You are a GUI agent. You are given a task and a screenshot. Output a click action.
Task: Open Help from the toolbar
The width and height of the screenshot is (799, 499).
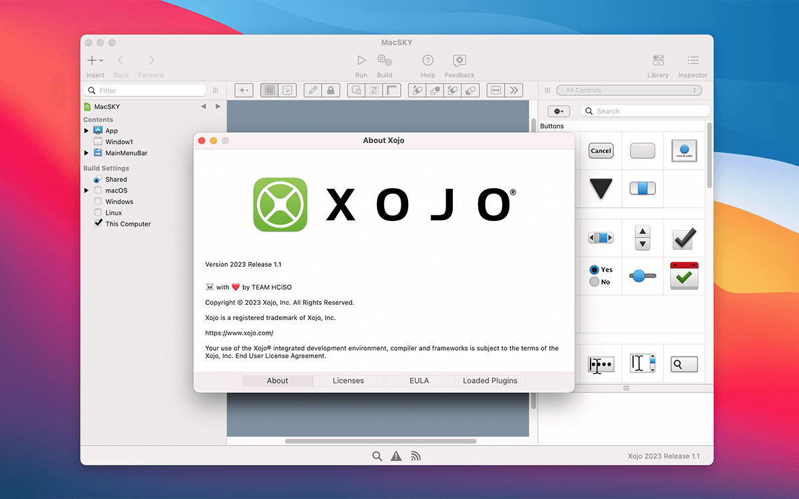(x=428, y=61)
